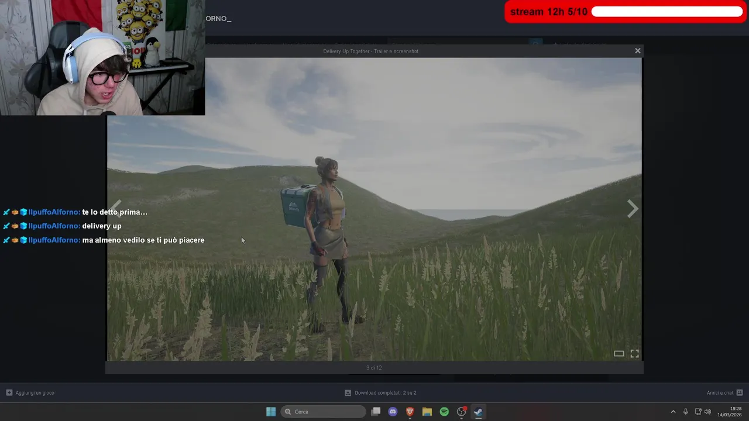Open 'Amici e chat' panel
749x421 pixels.
pos(720,393)
